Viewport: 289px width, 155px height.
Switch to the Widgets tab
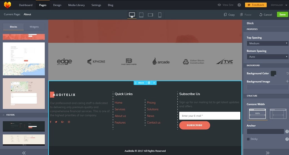pyautogui.click(x=34, y=27)
